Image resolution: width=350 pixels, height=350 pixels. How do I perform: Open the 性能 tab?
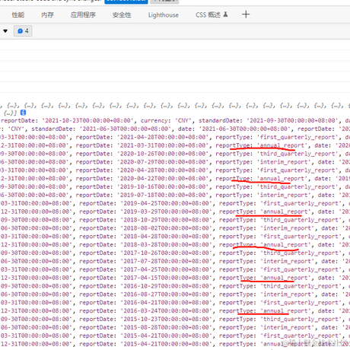click(x=18, y=15)
